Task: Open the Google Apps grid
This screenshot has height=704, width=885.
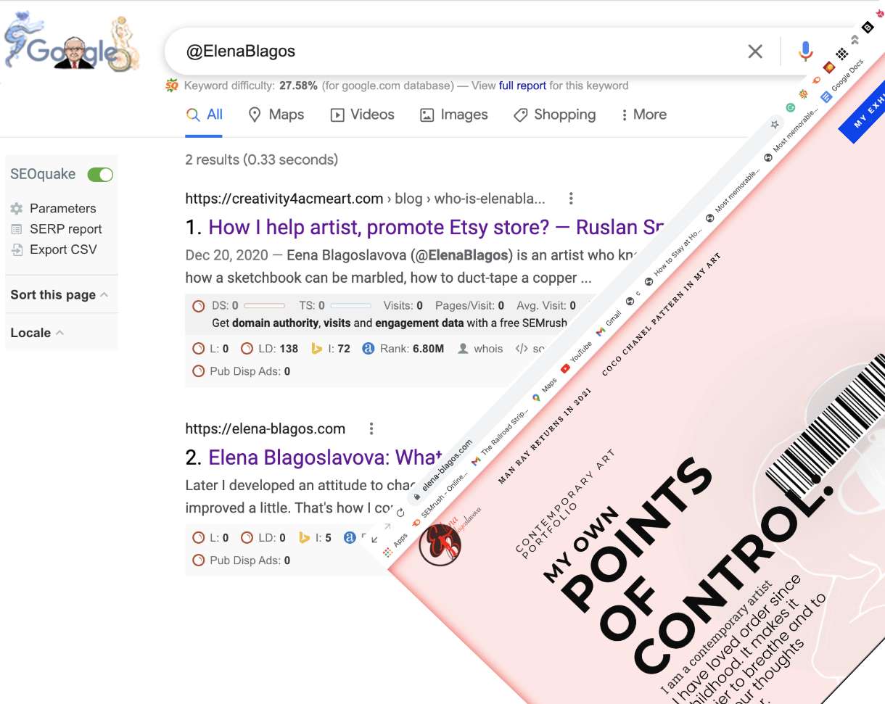Action: pyautogui.click(x=841, y=54)
